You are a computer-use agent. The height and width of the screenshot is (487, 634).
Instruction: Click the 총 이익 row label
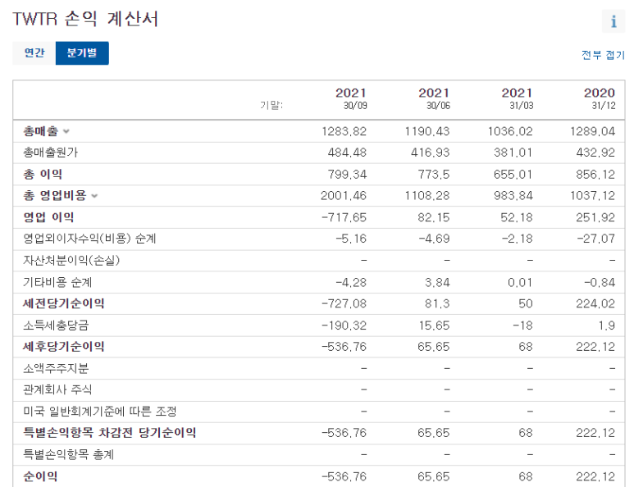[x=43, y=175]
